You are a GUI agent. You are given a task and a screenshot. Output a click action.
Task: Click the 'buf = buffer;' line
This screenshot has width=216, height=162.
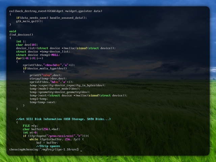47,143
